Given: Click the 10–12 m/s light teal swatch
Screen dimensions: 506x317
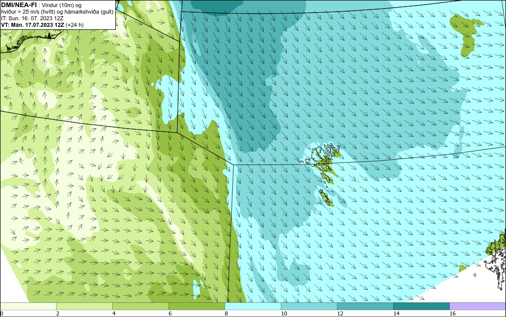Looking at the screenshot, I should pyautogui.click(x=309, y=306).
